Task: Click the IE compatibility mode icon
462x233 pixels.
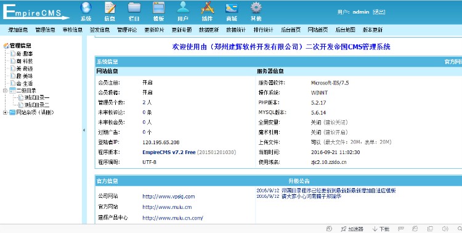Action: (x=415, y=229)
